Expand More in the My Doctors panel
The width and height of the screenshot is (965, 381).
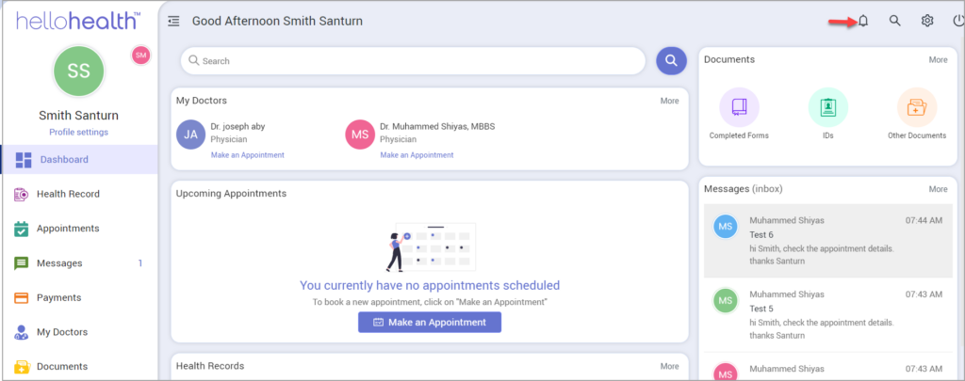pyautogui.click(x=669, y=101)
